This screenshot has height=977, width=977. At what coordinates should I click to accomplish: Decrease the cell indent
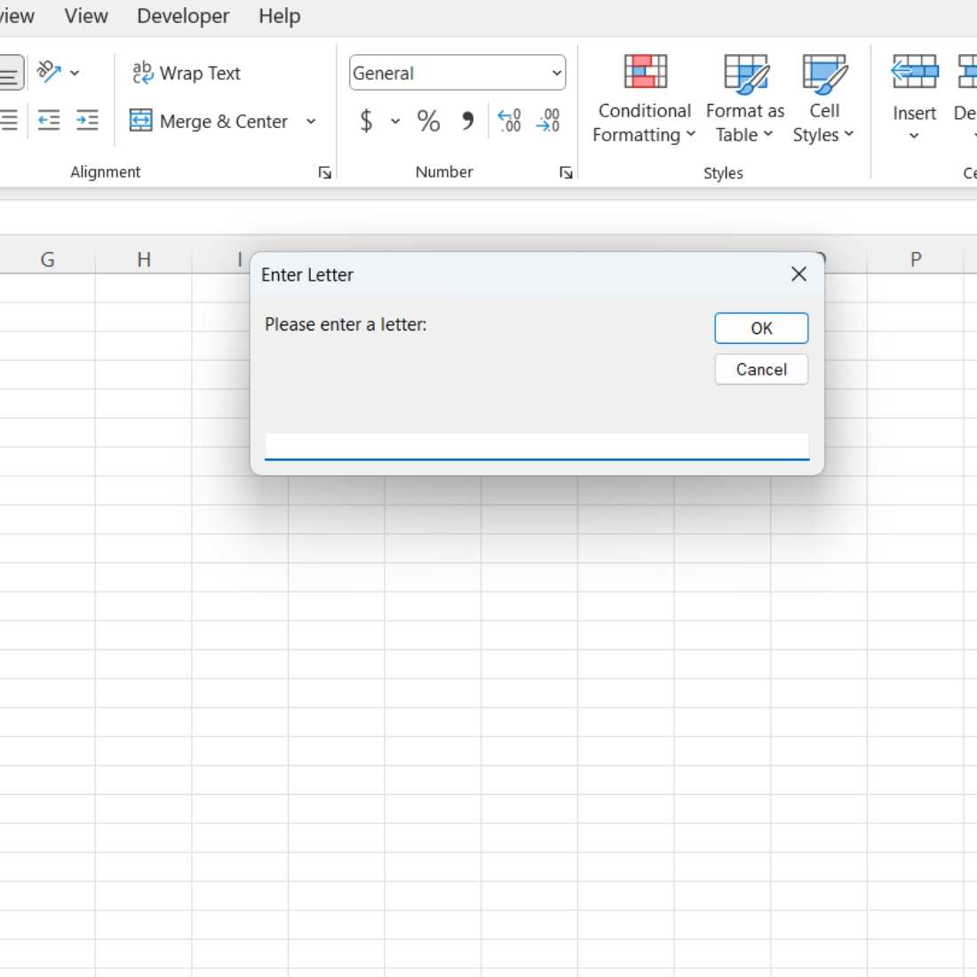coord(49,121)
